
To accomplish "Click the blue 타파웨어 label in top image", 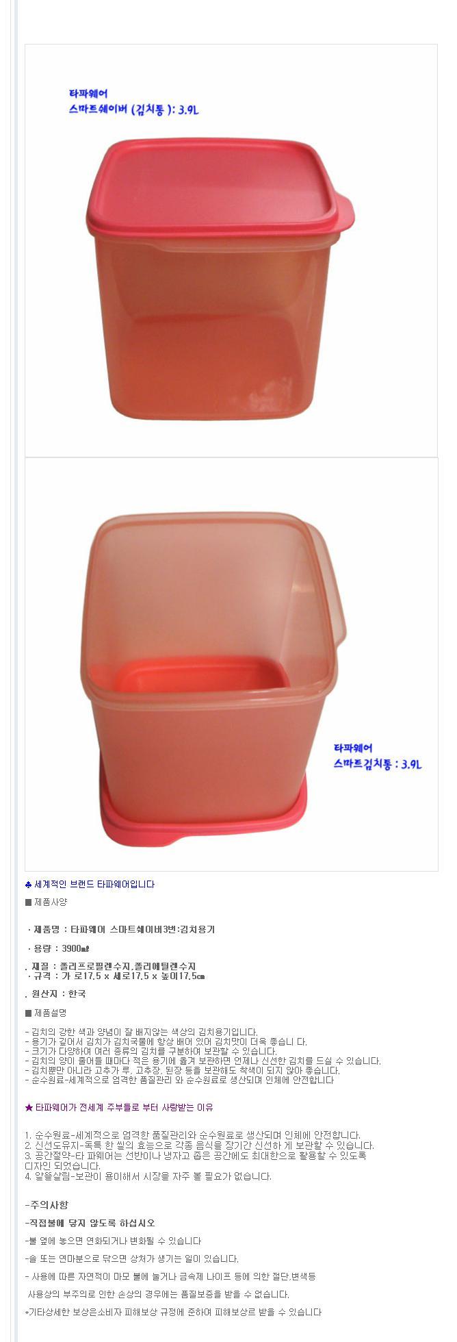I will [x=88, y=93].
